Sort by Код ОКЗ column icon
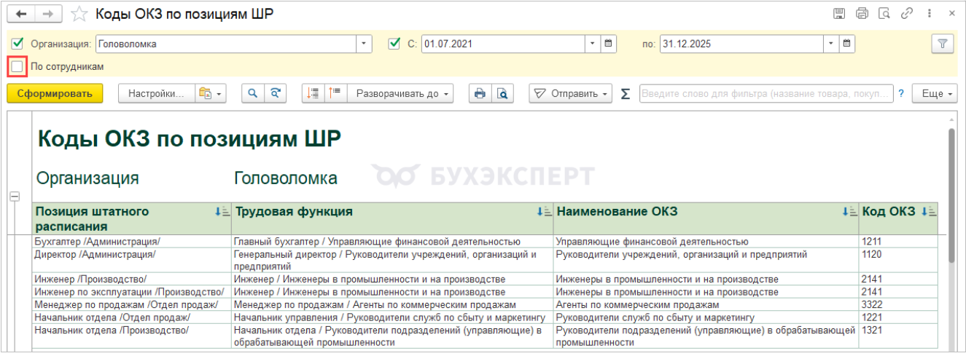 click(x=929, y=212)
